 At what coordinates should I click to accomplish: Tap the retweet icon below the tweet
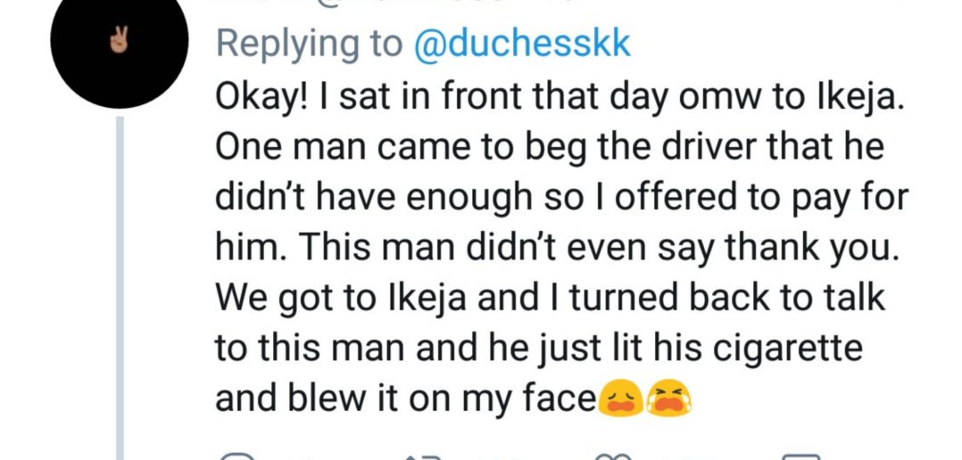click(x=423, y=457)
